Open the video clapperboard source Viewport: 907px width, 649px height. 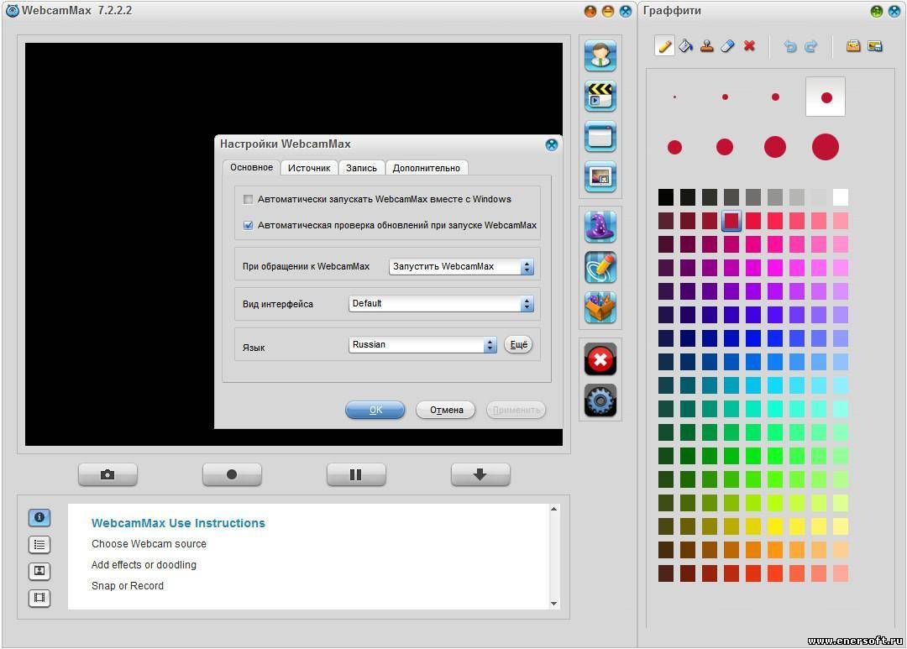(600, 96)
